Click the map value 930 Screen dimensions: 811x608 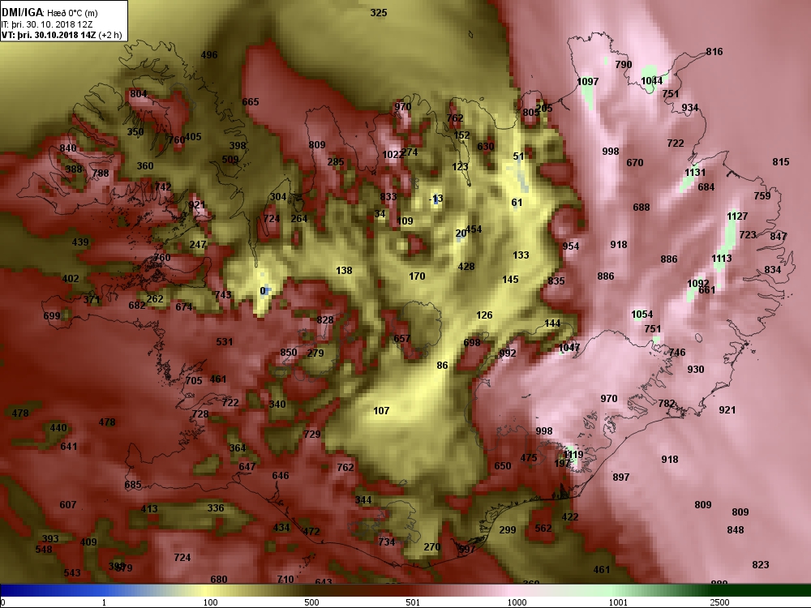coord(696,369)
